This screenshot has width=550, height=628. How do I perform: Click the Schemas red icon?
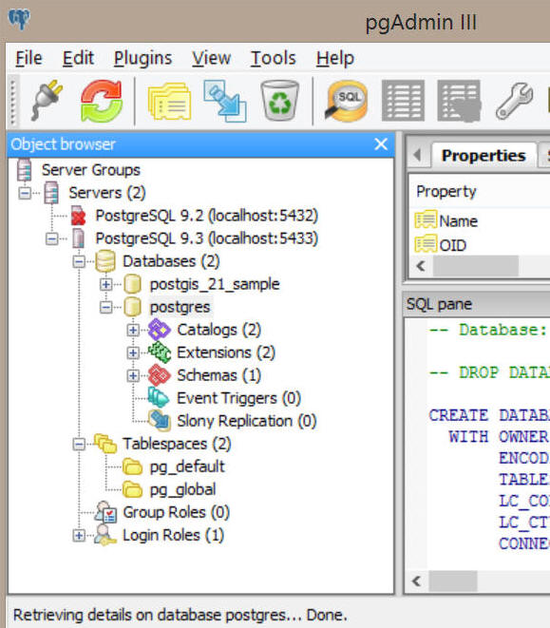[160, 375]
